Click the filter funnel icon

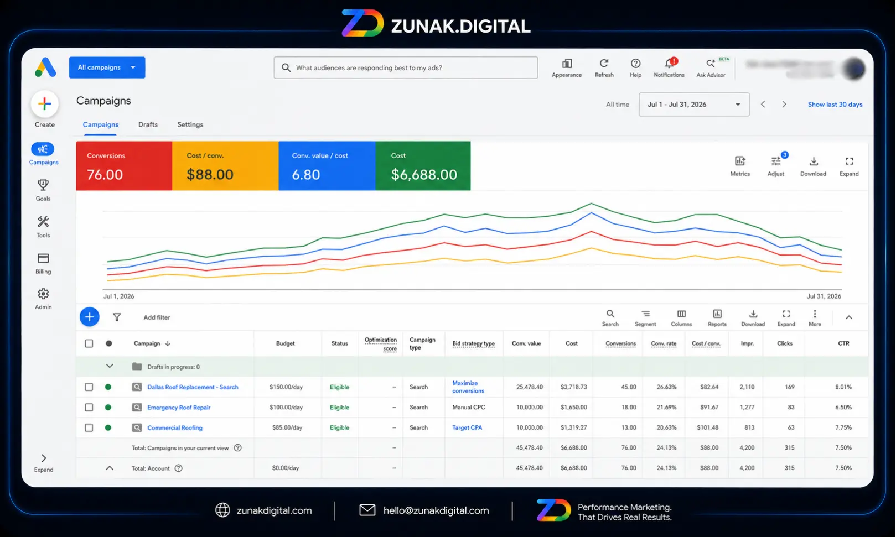point(117,317)
